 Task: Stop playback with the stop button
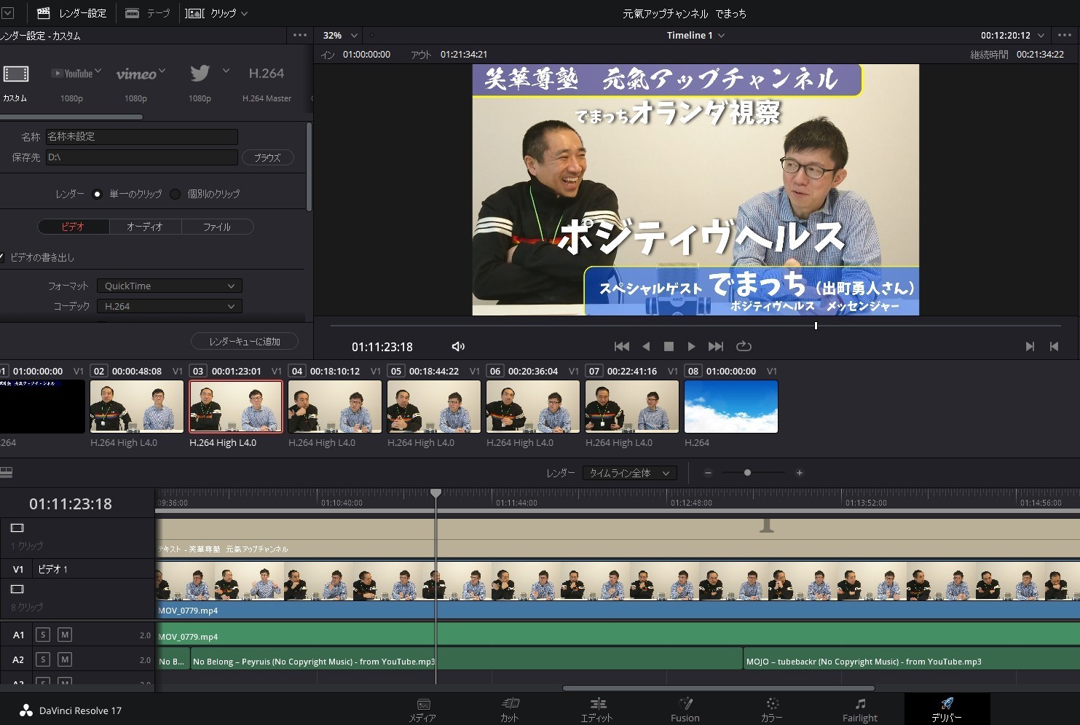click(x=669, y=347)
